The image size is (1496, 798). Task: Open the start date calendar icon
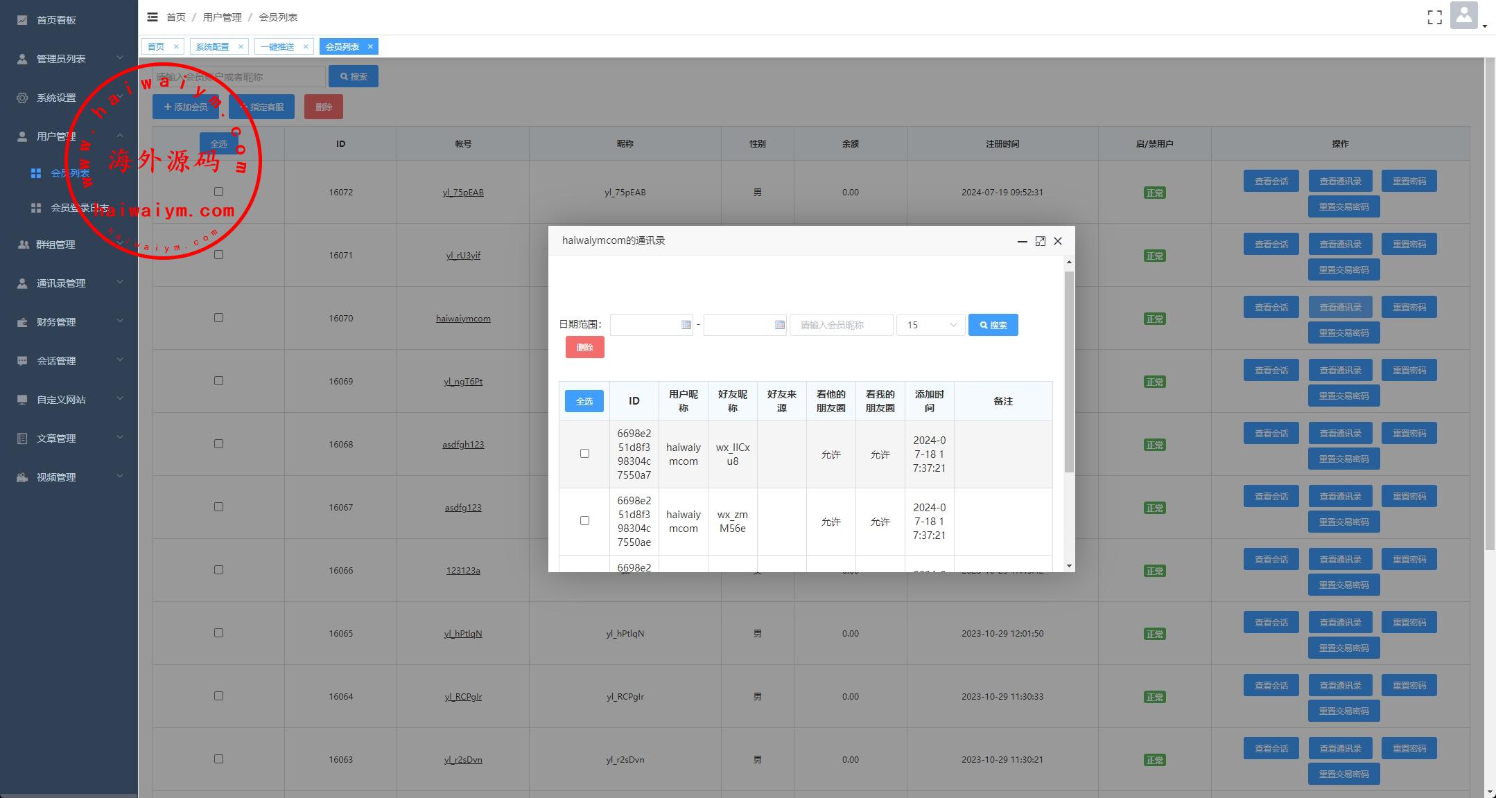coord(686,325)
